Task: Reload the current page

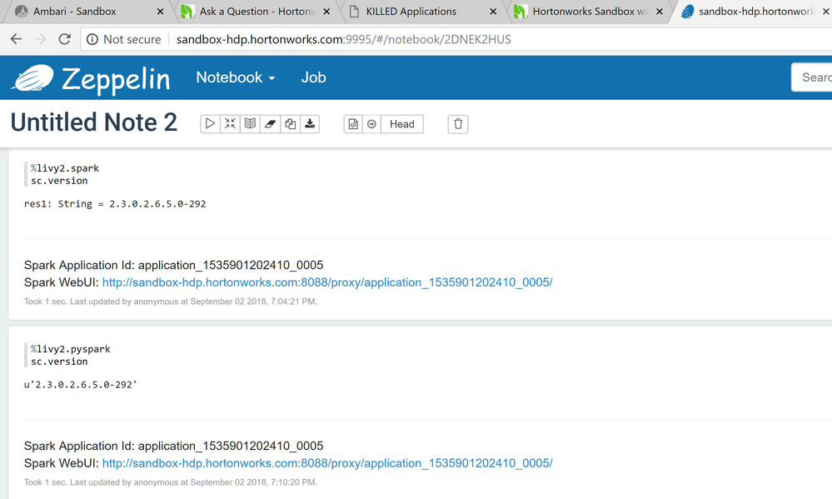Action: point(65,39)
